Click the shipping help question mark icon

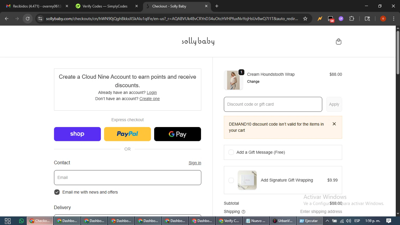tap(243, 212)
